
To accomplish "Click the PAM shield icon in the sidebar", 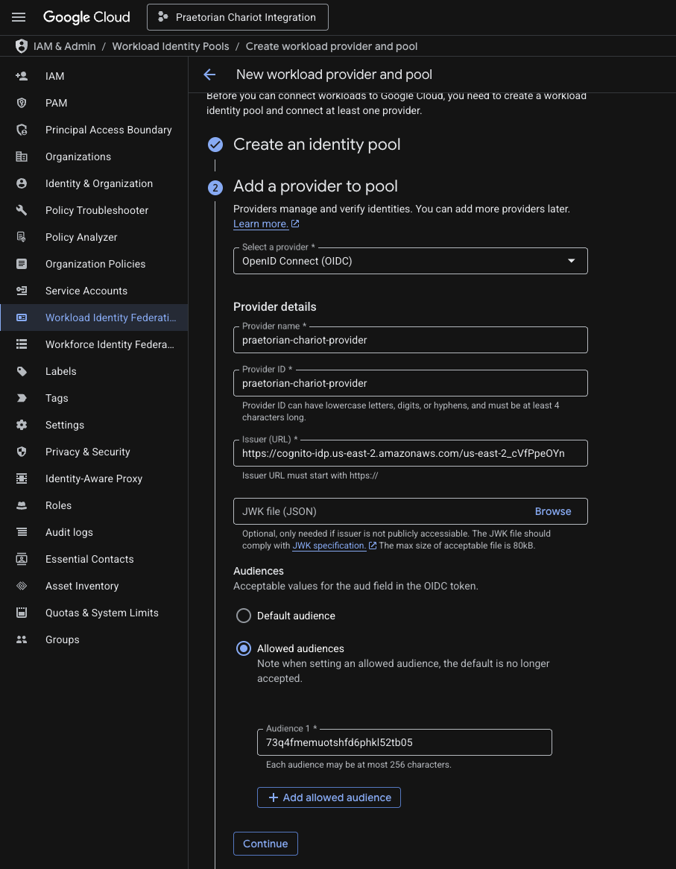I will 22,103.
